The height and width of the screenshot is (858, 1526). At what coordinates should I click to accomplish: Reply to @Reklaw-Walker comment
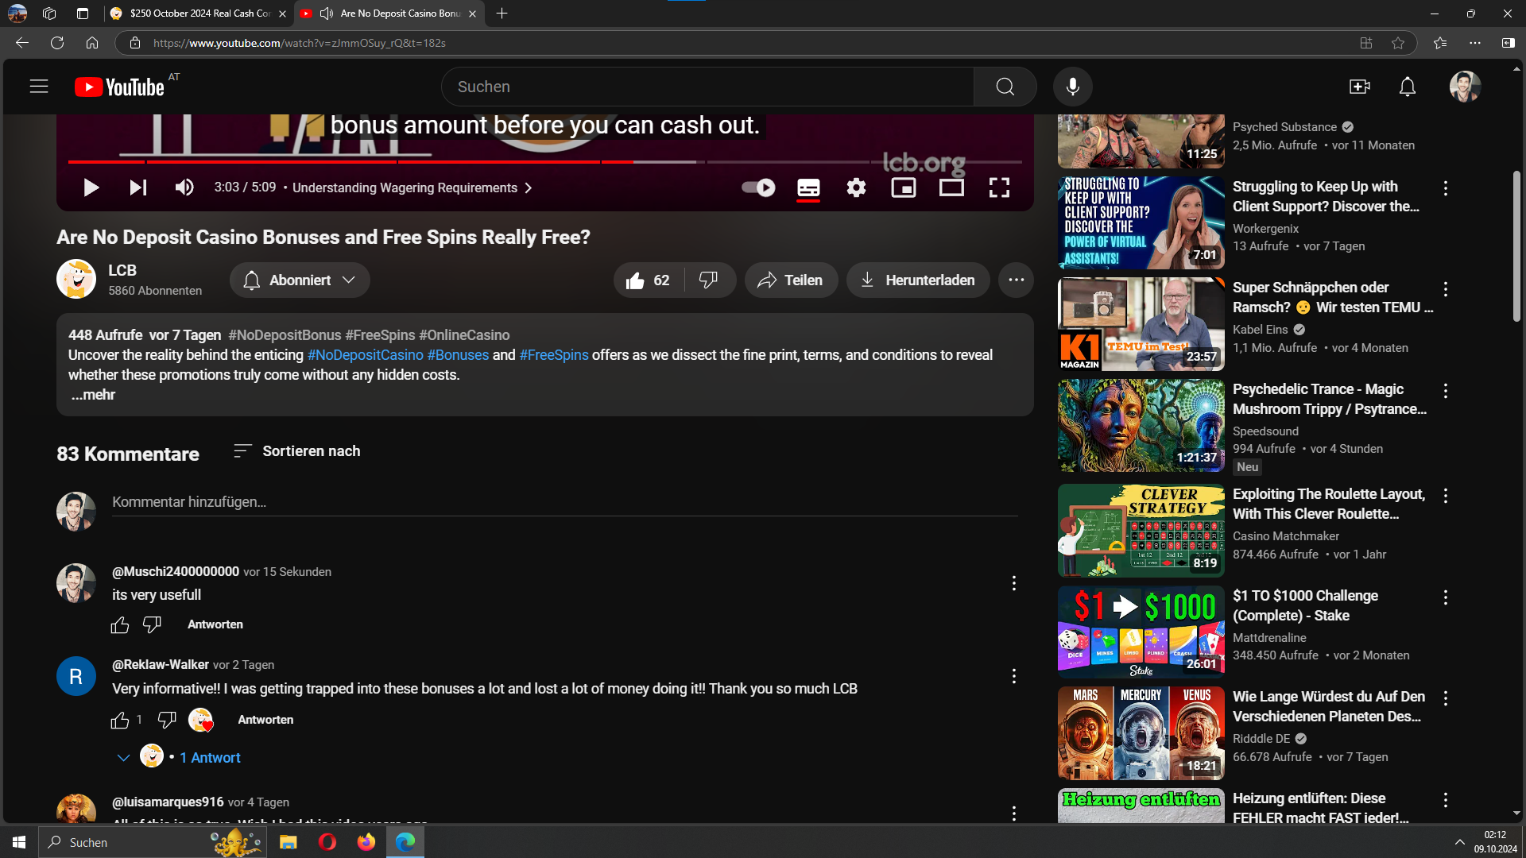click(265, 720)
